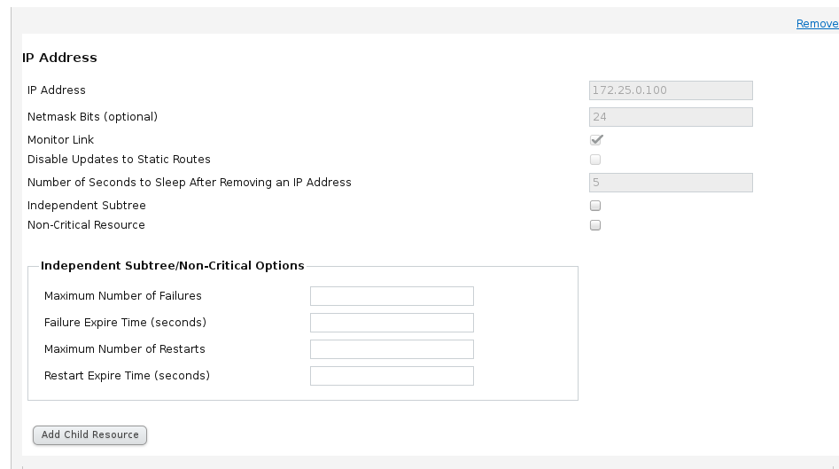839x469 pixels.
Task: Enable the Non-Critical Resource checkbox
Action: [x=595, y=225]
